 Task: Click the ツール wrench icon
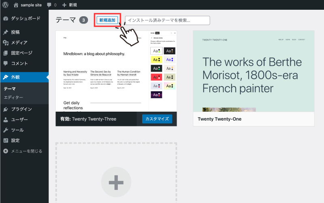[x=6, y=130]
